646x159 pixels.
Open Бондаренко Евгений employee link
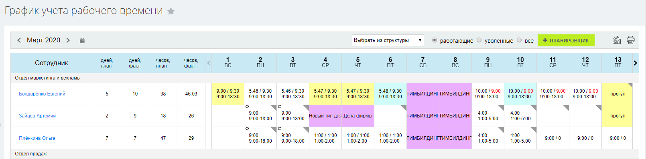point(42,94)
